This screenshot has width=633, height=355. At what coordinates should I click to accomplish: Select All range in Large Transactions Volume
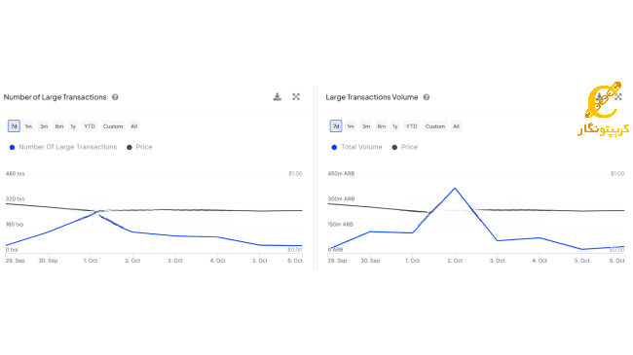click(456, 126)
